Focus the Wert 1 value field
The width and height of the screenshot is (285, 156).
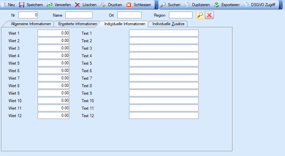[x=54, y=33]
